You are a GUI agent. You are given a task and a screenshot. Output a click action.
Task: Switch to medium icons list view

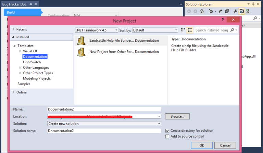click(x=190, y=30)
